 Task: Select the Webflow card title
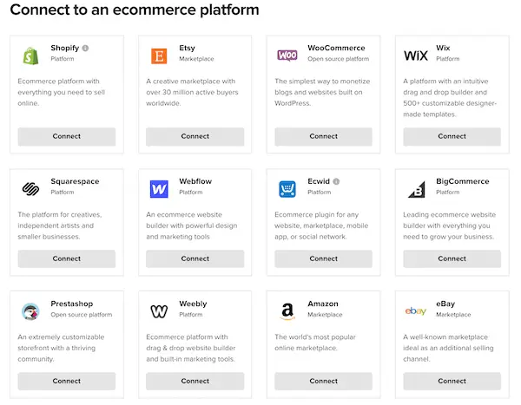195,181
